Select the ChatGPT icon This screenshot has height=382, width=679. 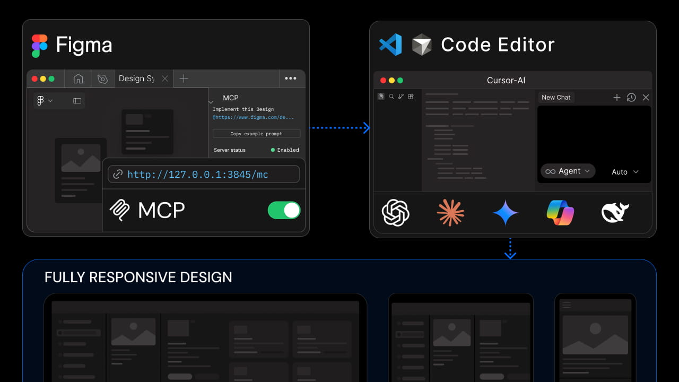pyautogui.click(x=396, y=213)
